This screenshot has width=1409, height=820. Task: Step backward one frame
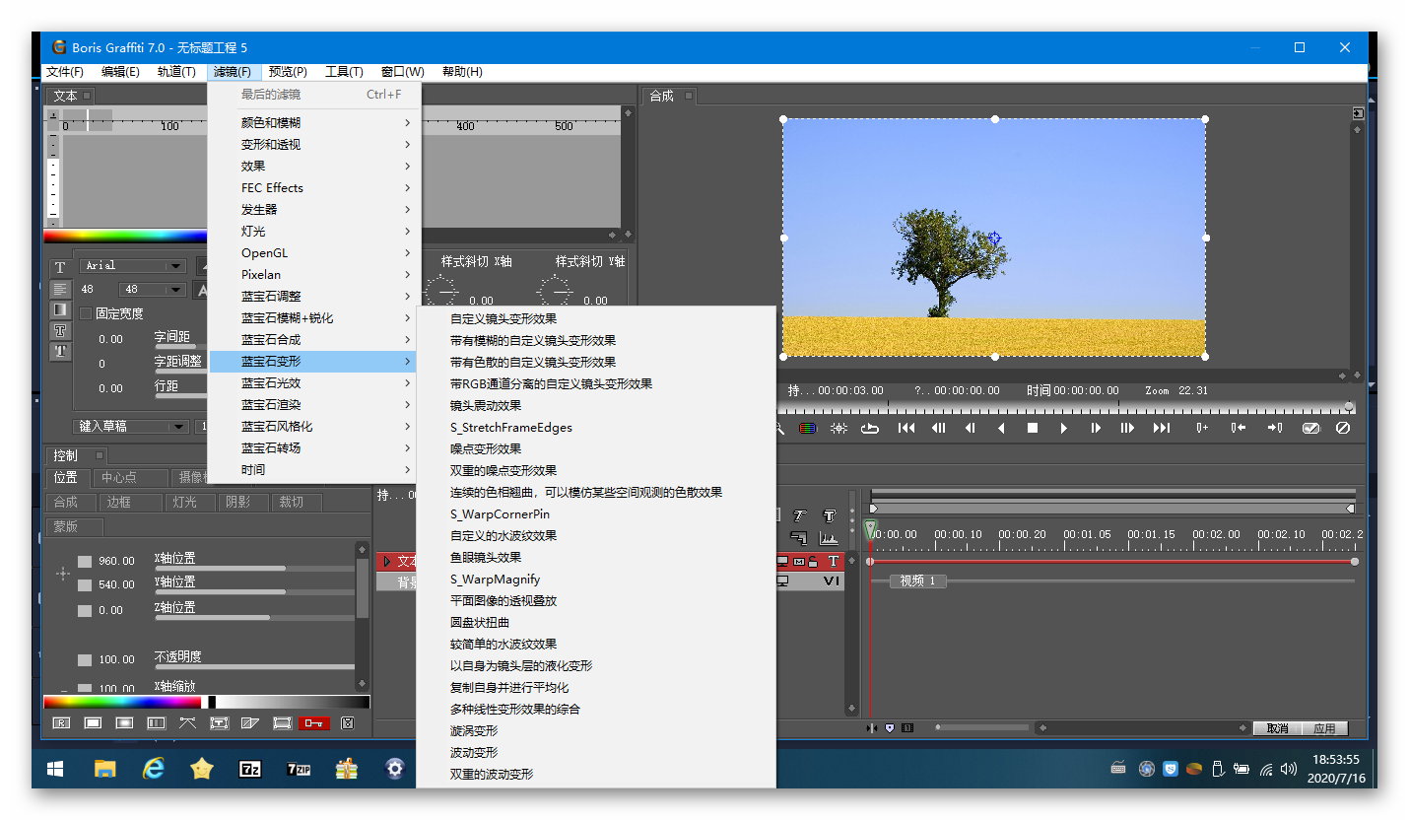point(971,428)
